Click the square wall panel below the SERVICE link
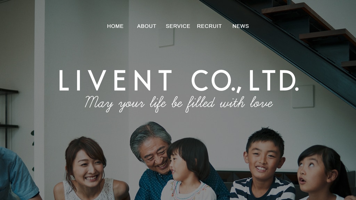 tap(167, 38)
